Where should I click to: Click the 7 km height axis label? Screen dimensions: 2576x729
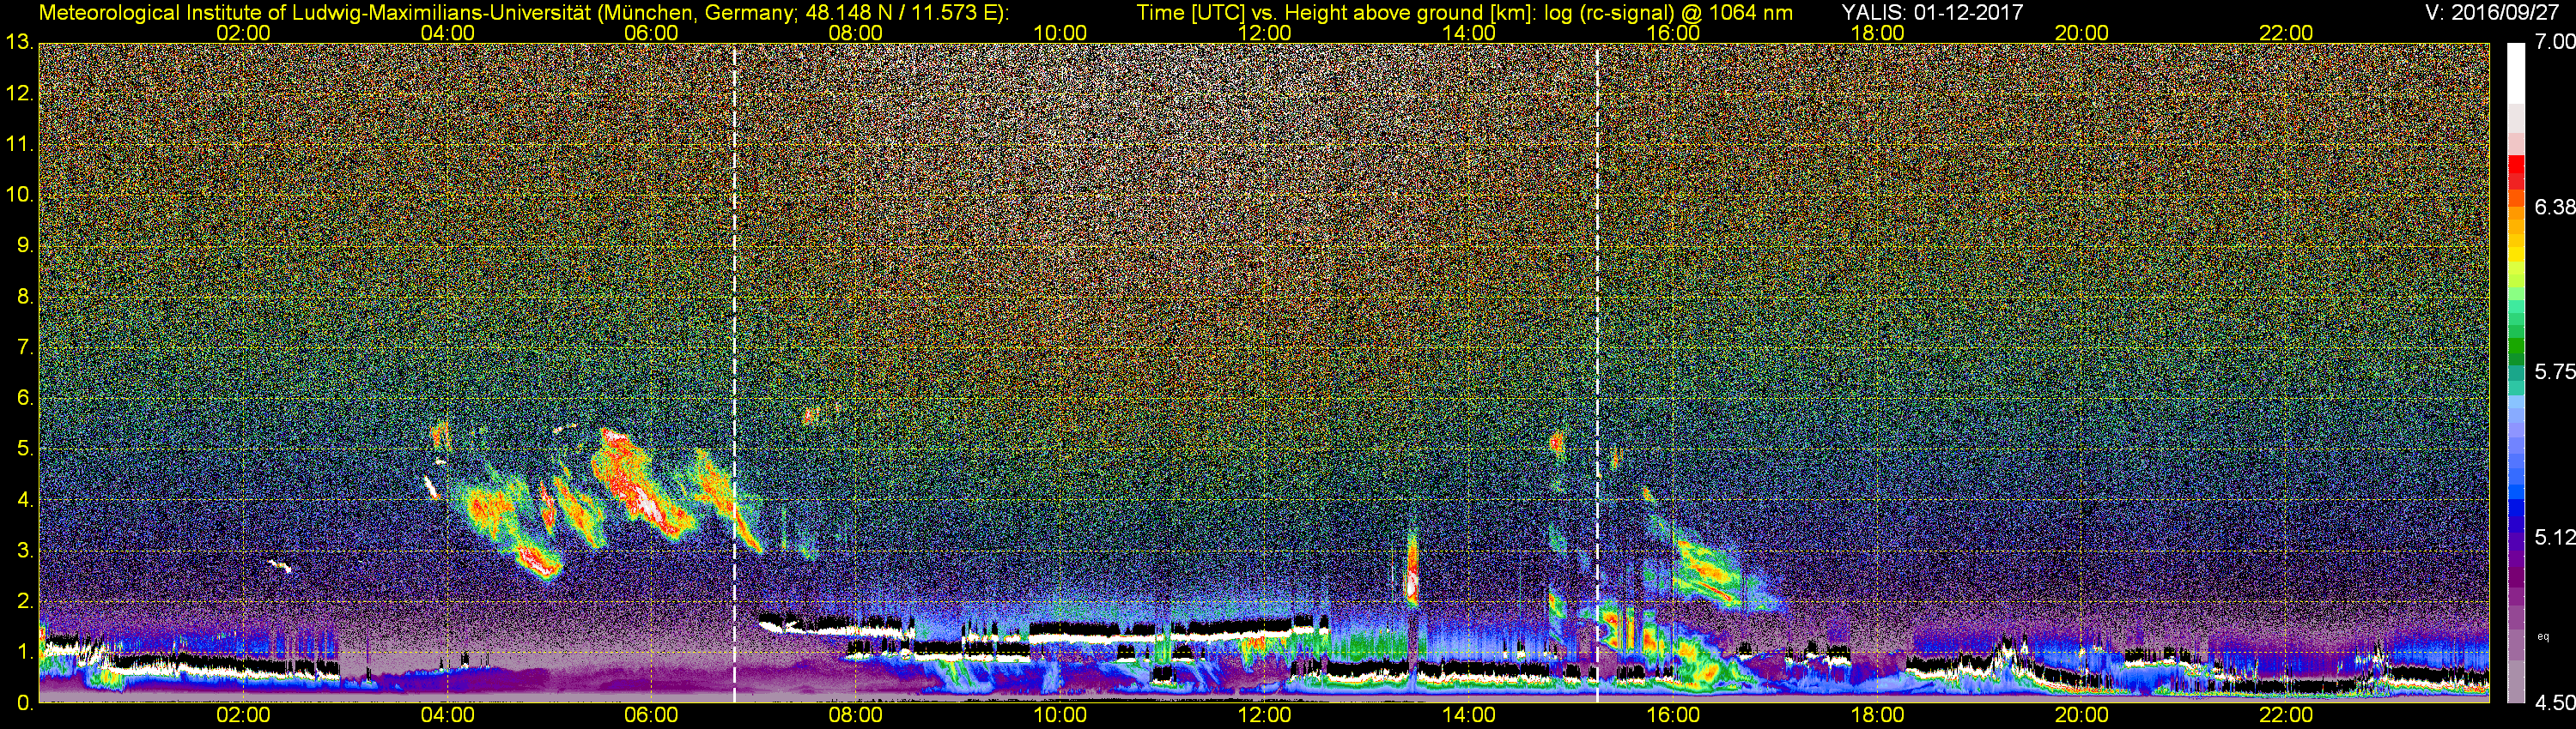pos(24,347)
